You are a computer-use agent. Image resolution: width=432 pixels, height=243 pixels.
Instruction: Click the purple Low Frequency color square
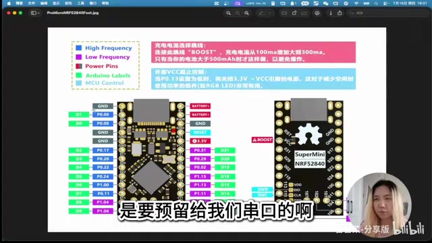tap(79, 57)
